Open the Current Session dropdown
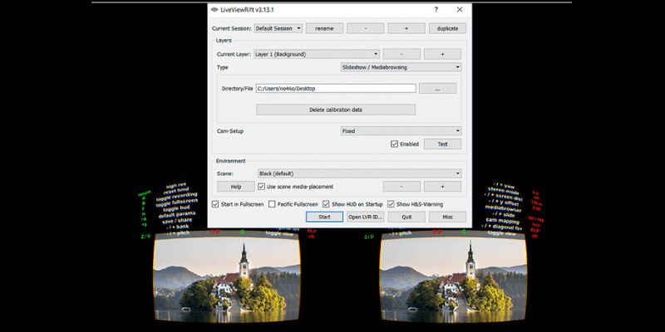Screen dimensions: 665x332 278,28
